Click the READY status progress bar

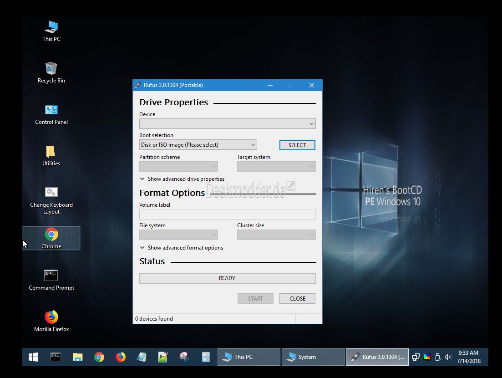point(227,278)
